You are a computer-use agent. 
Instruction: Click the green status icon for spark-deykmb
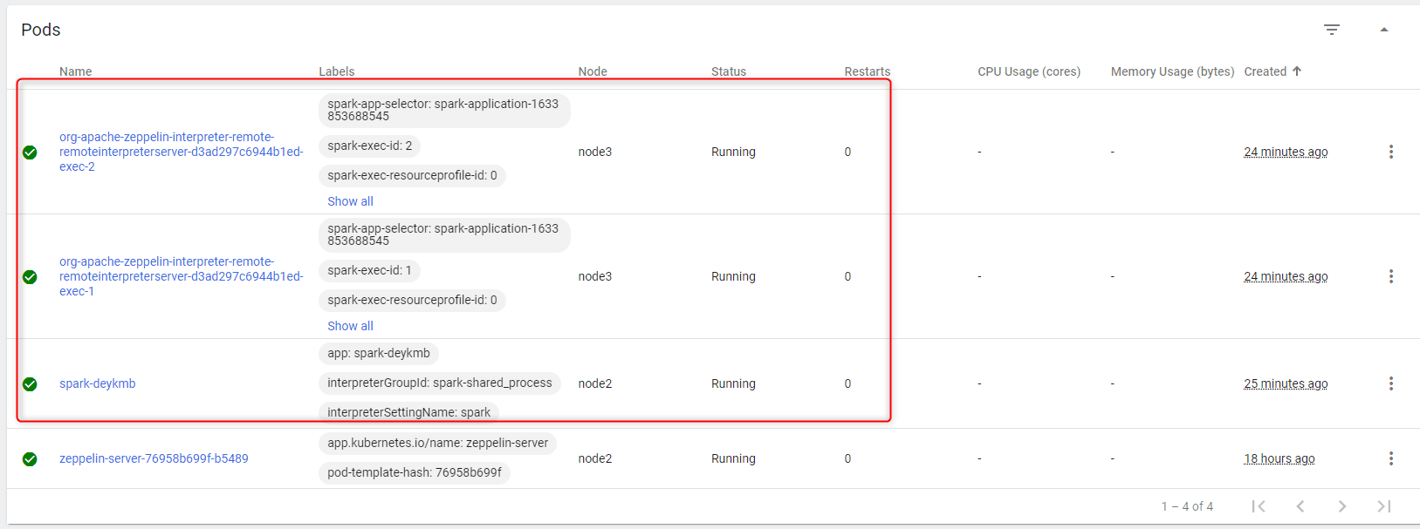[30, 384]
